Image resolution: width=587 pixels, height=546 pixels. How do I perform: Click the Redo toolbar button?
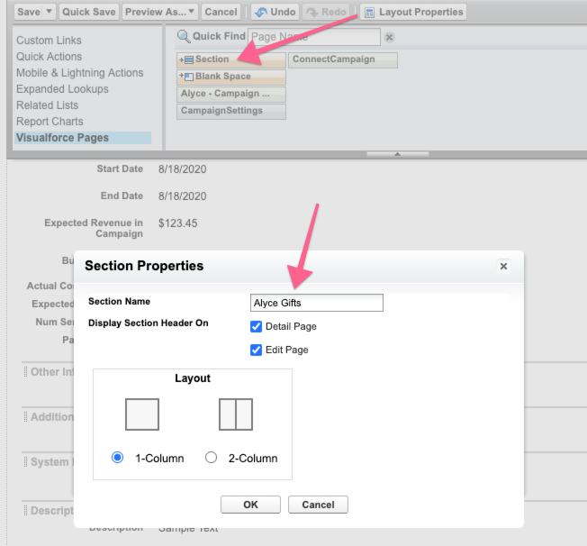326,12
